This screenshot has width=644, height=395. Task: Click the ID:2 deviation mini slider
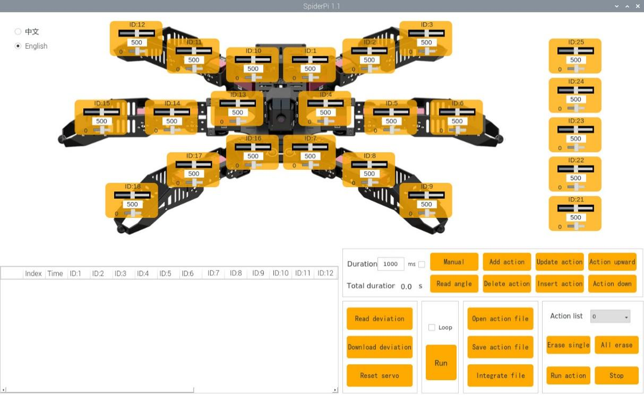pyautogui.click(x=369, y=68)
